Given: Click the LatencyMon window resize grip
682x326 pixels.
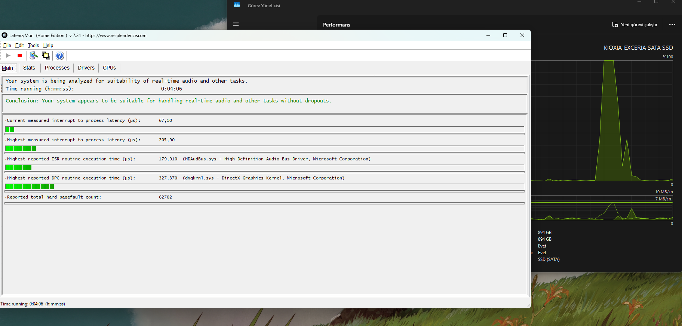Looking at the screenshot, I should [x=528, y=306].
